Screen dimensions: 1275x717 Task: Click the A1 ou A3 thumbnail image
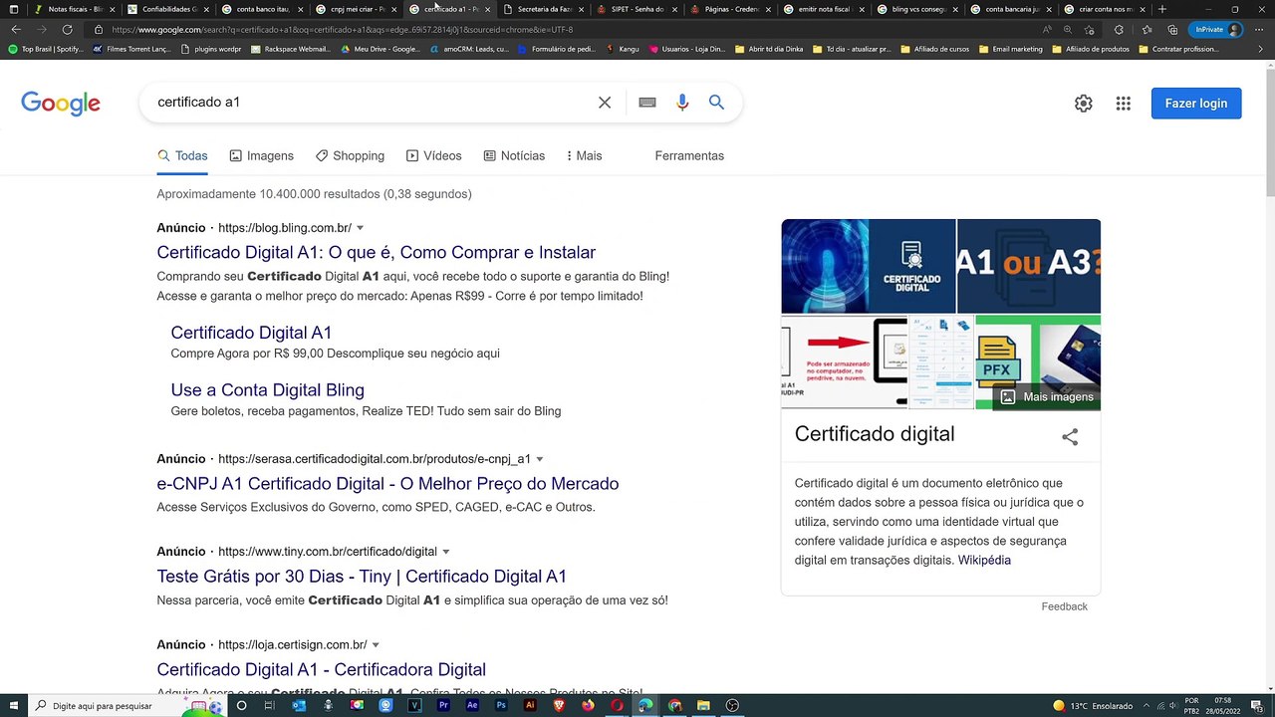tap(1029, 266)
